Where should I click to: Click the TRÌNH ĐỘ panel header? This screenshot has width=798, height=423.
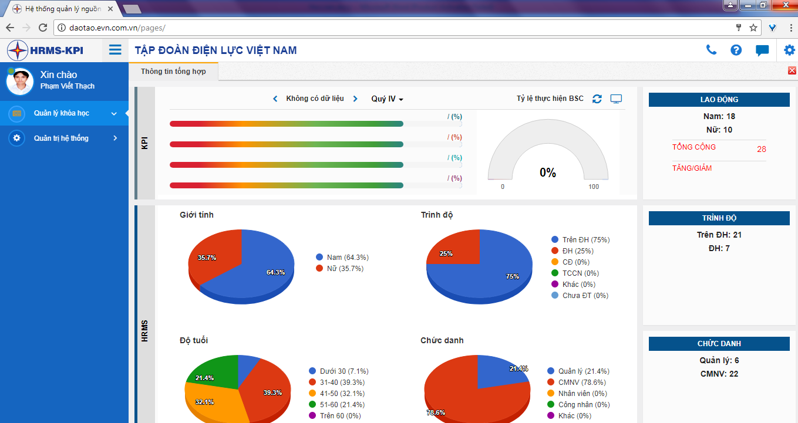tap(719, 218)
